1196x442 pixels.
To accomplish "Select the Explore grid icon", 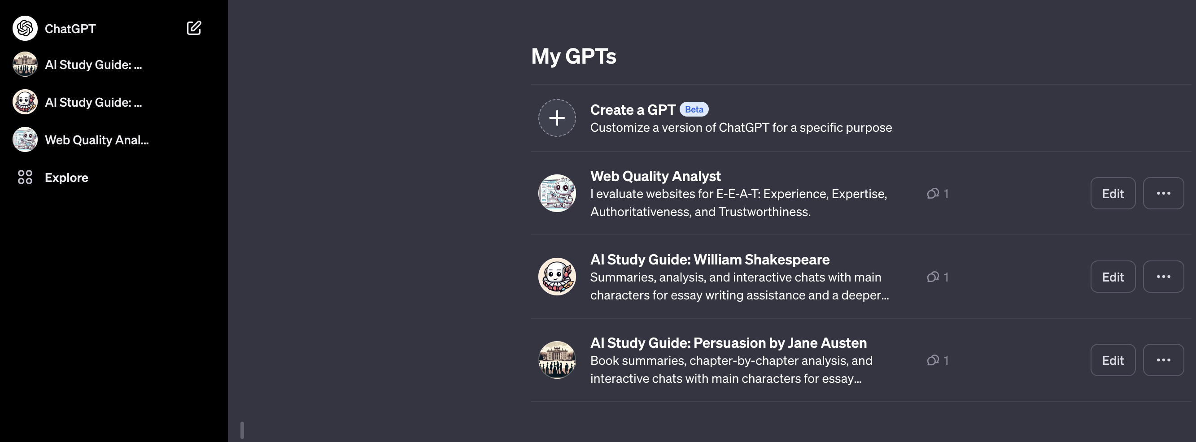I will (26, 177).
